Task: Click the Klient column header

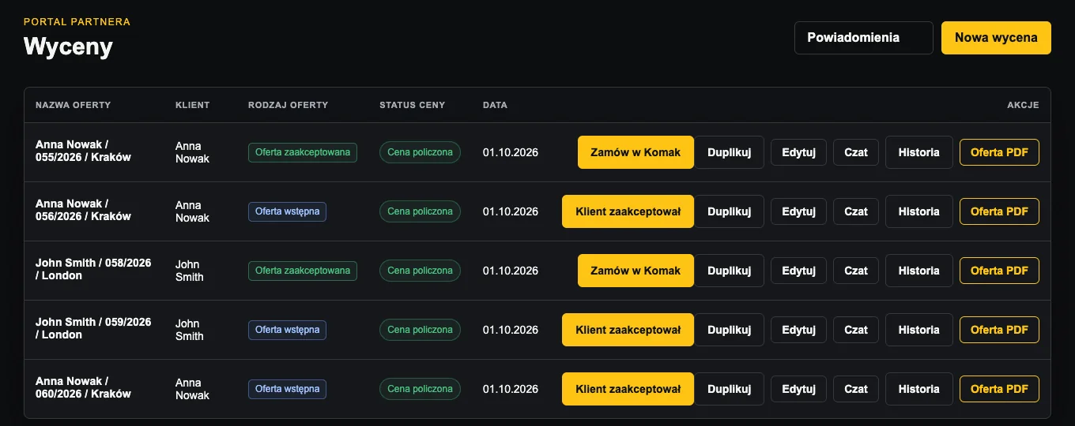Action: 192,105
